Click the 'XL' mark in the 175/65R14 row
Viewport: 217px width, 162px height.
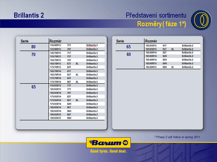(77, 100)
